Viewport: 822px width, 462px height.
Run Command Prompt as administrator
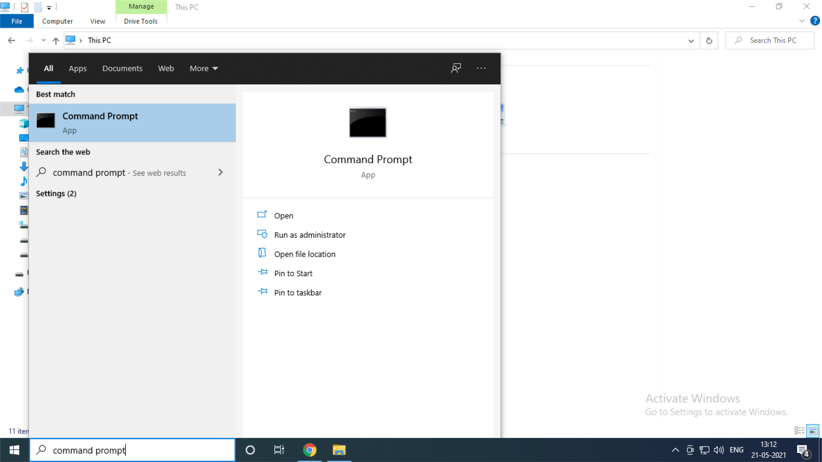tap(309, 235)
